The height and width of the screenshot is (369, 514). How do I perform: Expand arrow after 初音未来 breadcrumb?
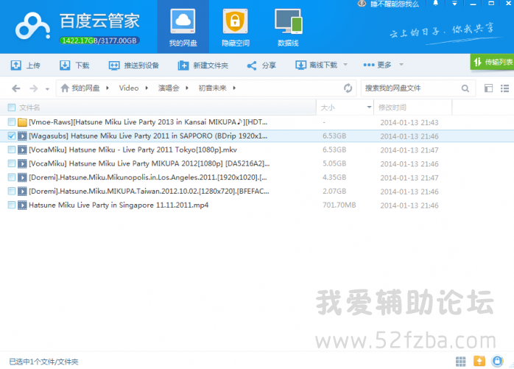[x=234, y=88]
